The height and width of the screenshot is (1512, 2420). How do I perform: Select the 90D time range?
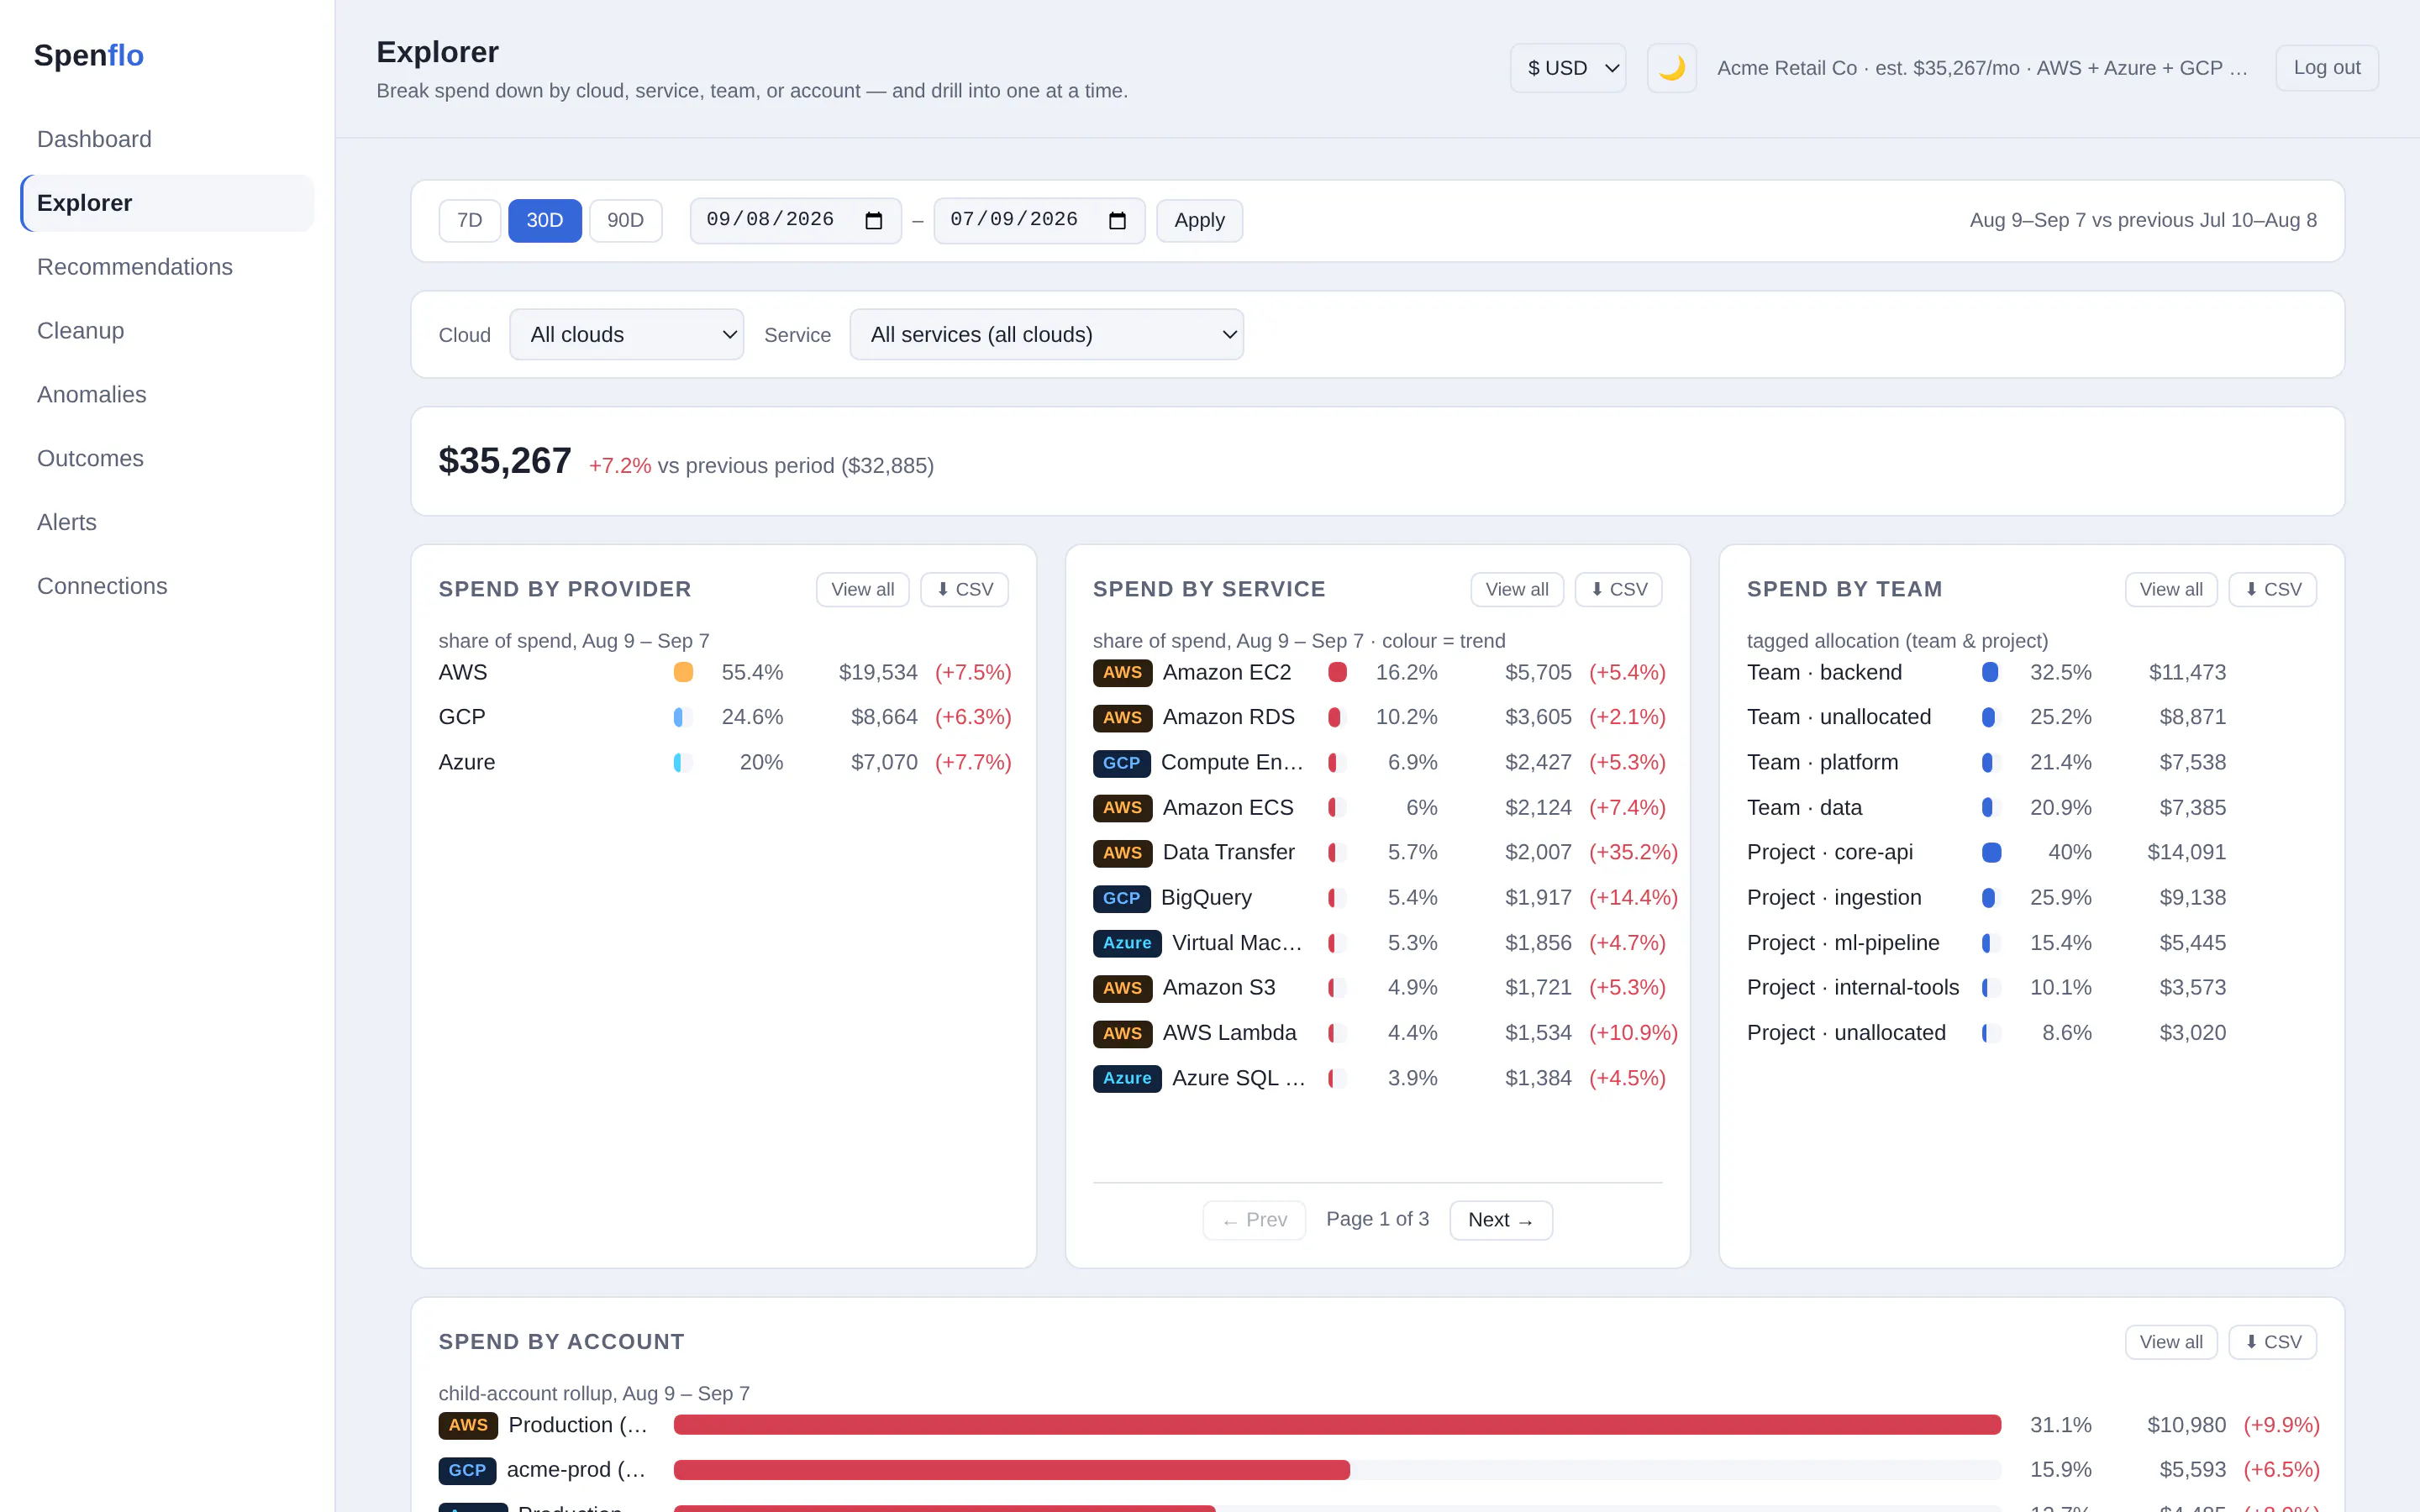tap(625, 220)
